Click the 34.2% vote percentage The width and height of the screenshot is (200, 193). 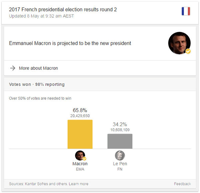click(x=120, y=124)
